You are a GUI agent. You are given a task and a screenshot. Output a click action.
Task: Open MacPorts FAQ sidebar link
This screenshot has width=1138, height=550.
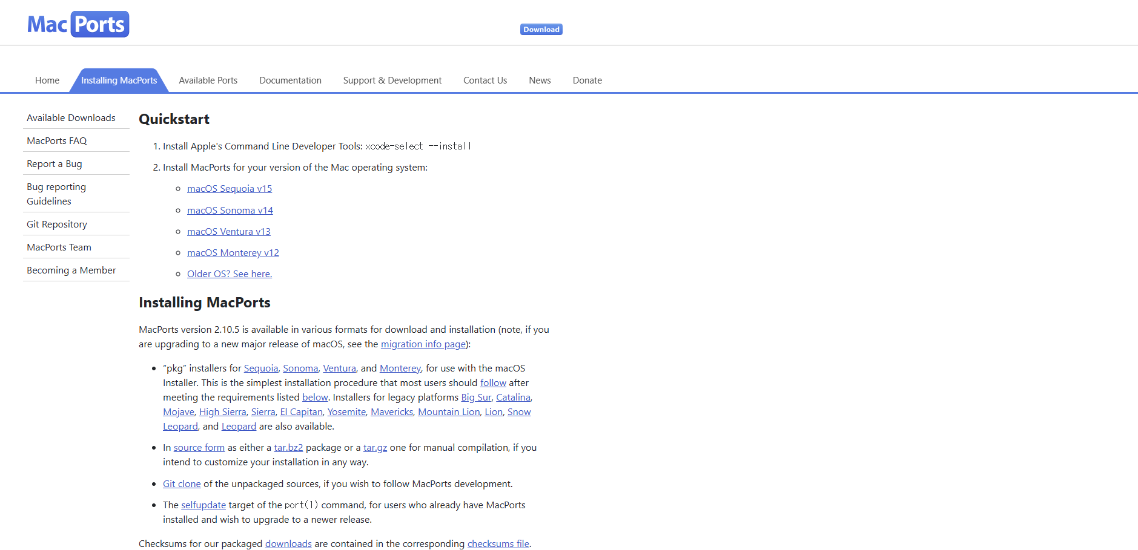click(x=57, y=141)
